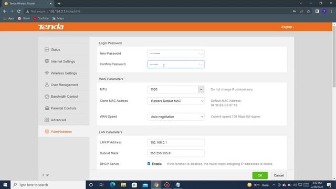Go back using browser back arrow
Image resolution: width=336 pixels, height=189 pixels.
click(5, 11)
